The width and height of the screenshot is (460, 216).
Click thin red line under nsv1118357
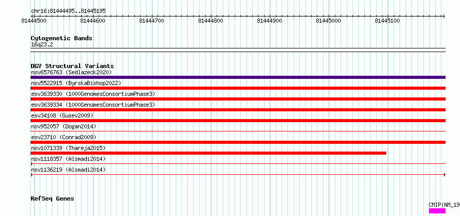238,164
